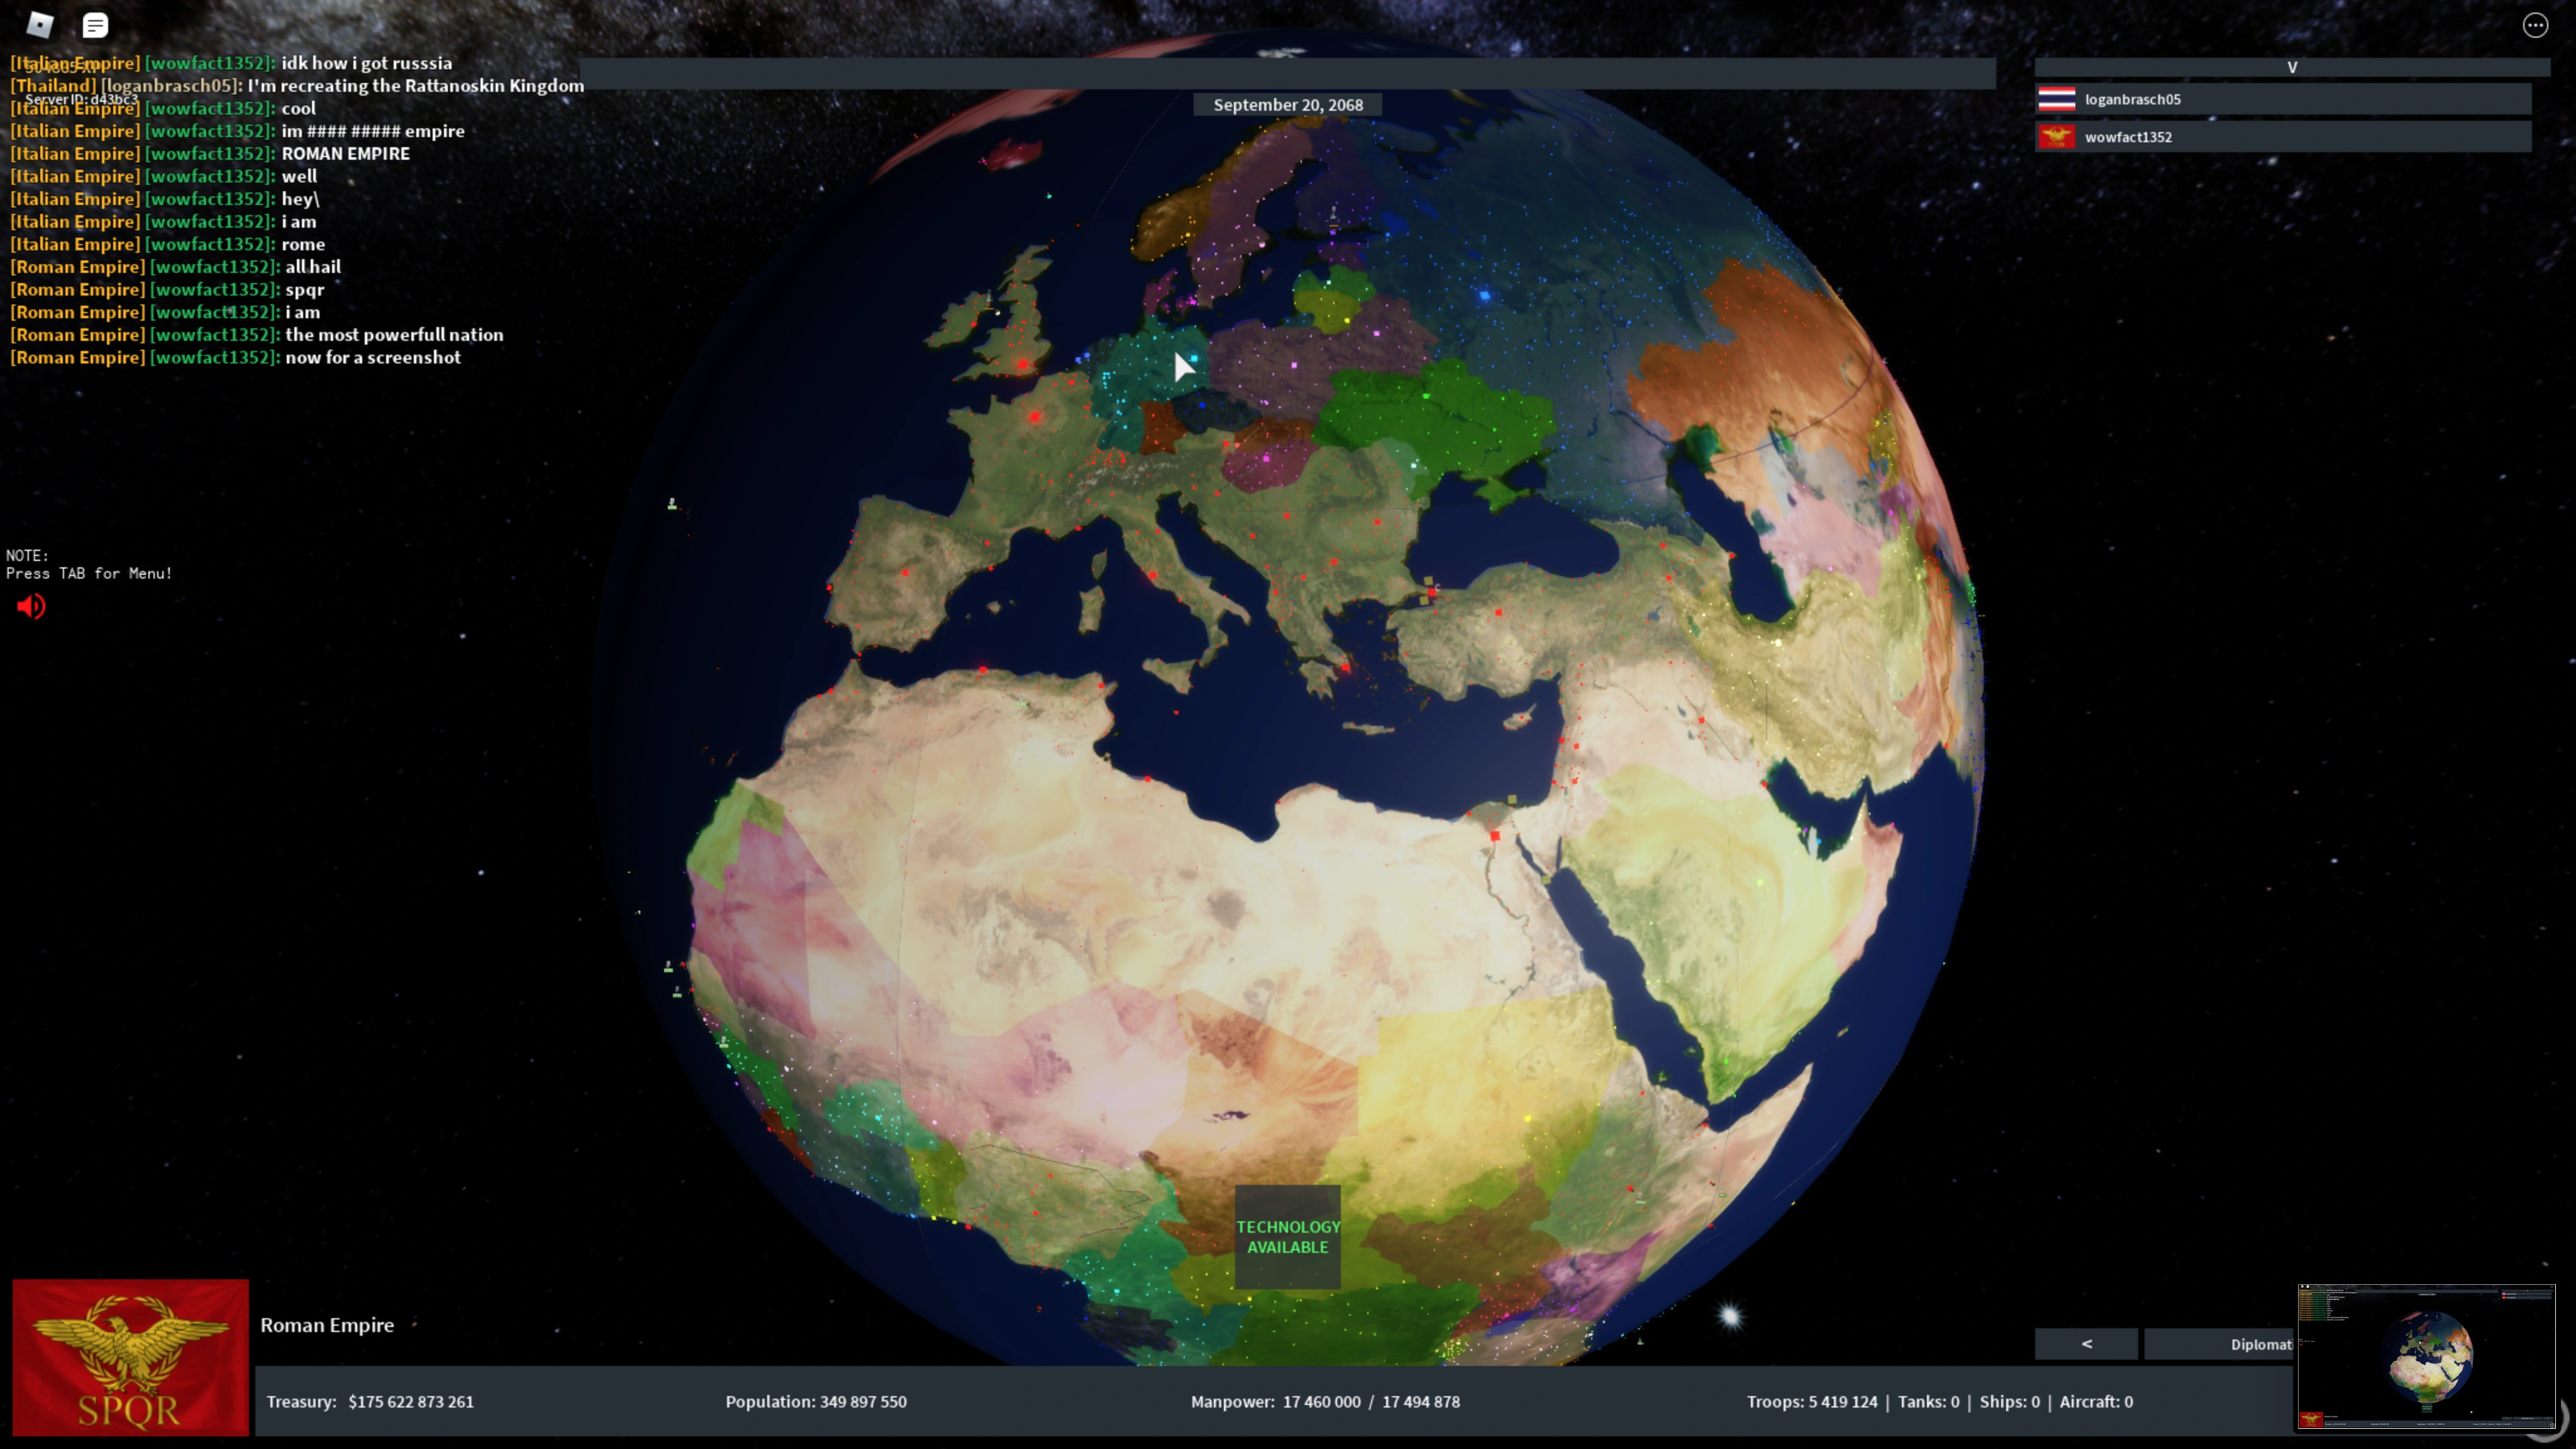Screen dimensions: 2576x1449
Task: Click the SPQR Roman Empire flag
Action: 130,1356
